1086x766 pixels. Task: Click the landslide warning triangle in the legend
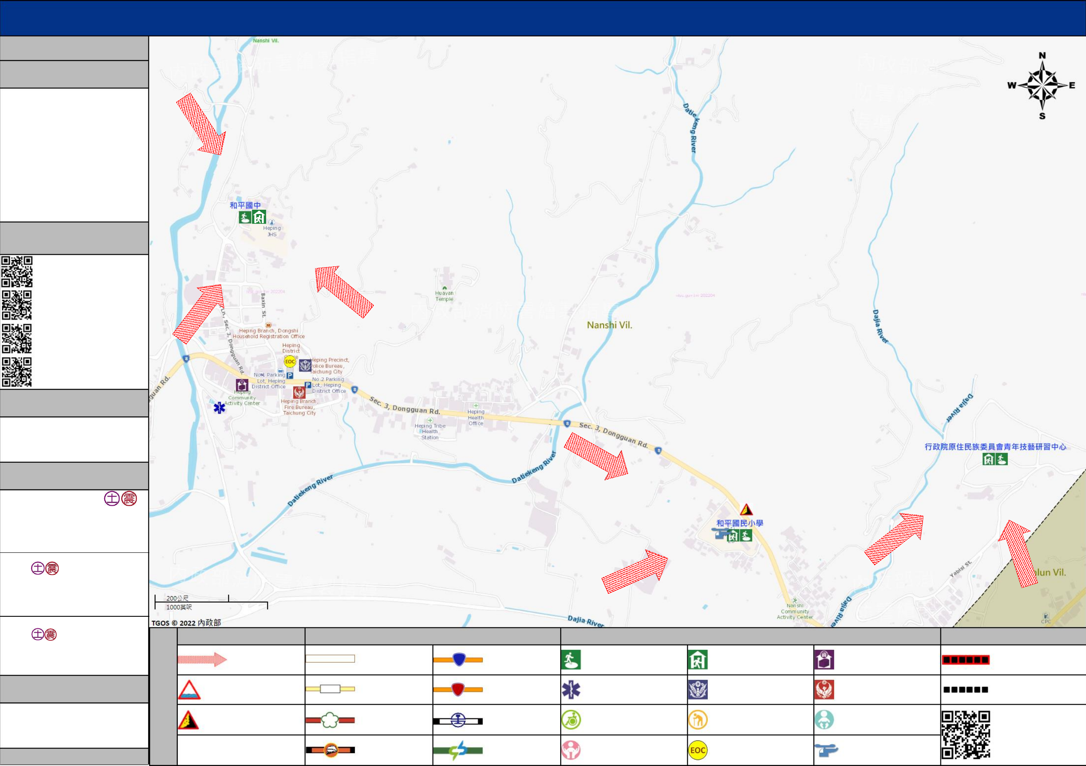point(188,720)
